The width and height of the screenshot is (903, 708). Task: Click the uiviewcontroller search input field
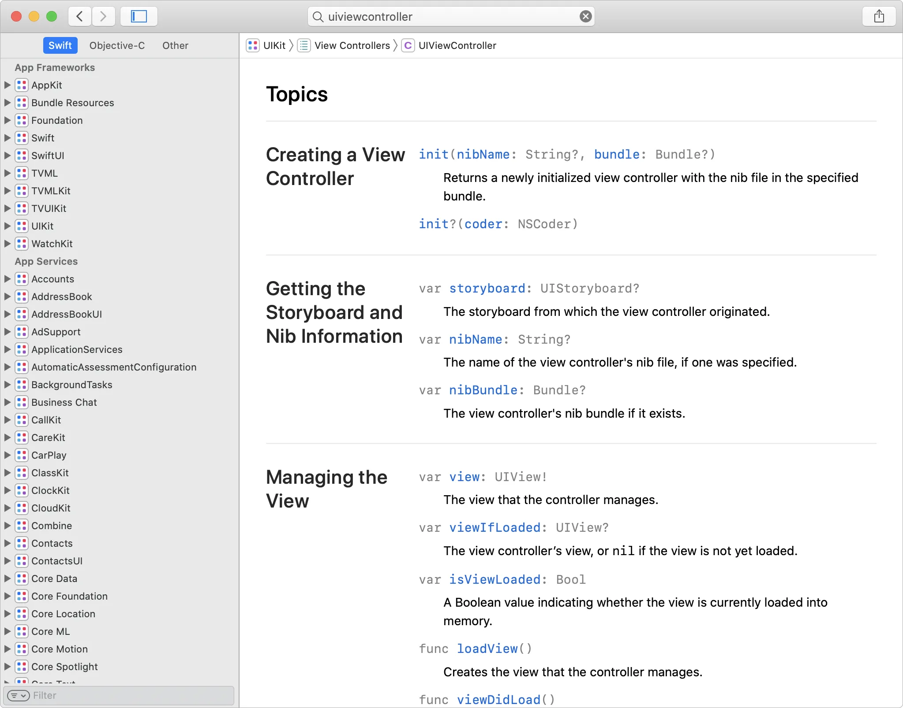click(x=451, y=15)
